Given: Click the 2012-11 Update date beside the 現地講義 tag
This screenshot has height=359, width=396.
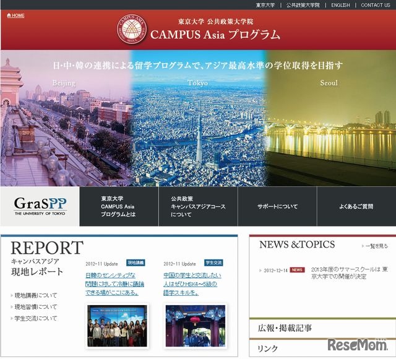Looking at the screenshot, I should 101,264.
